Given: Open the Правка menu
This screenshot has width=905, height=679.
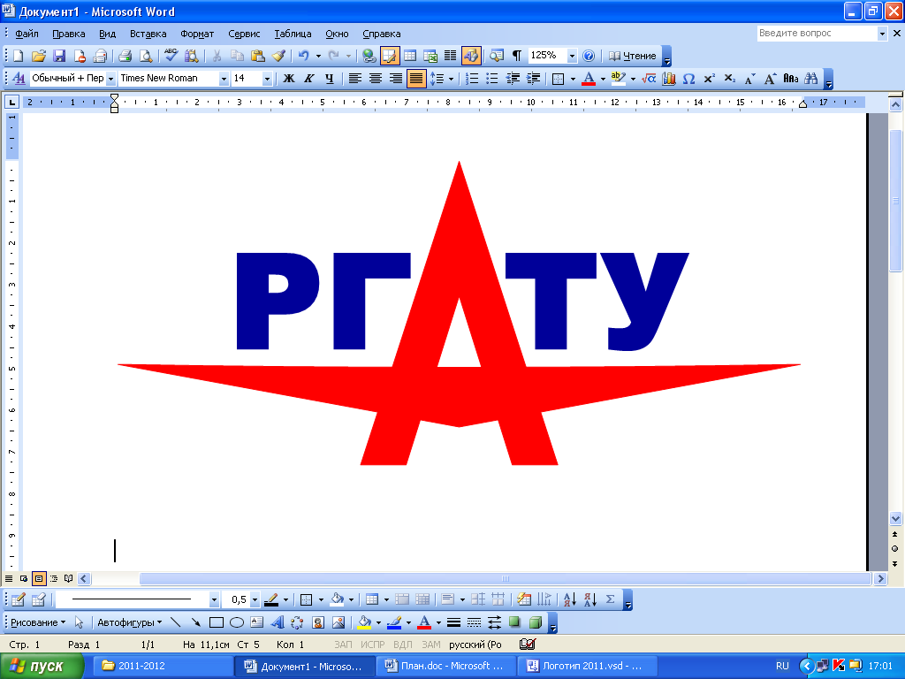Looking at the screenshot, I should [x=69, y=34].
